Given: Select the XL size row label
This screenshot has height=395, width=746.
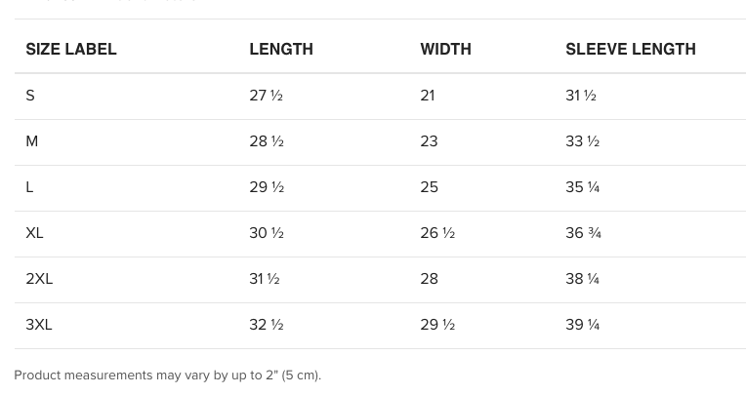Looking at the screenshot, I should pyautogui.click(x=34, y=233).
